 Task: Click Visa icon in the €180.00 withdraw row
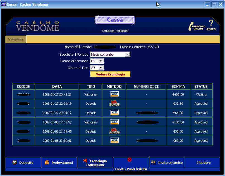pos(114,122)
